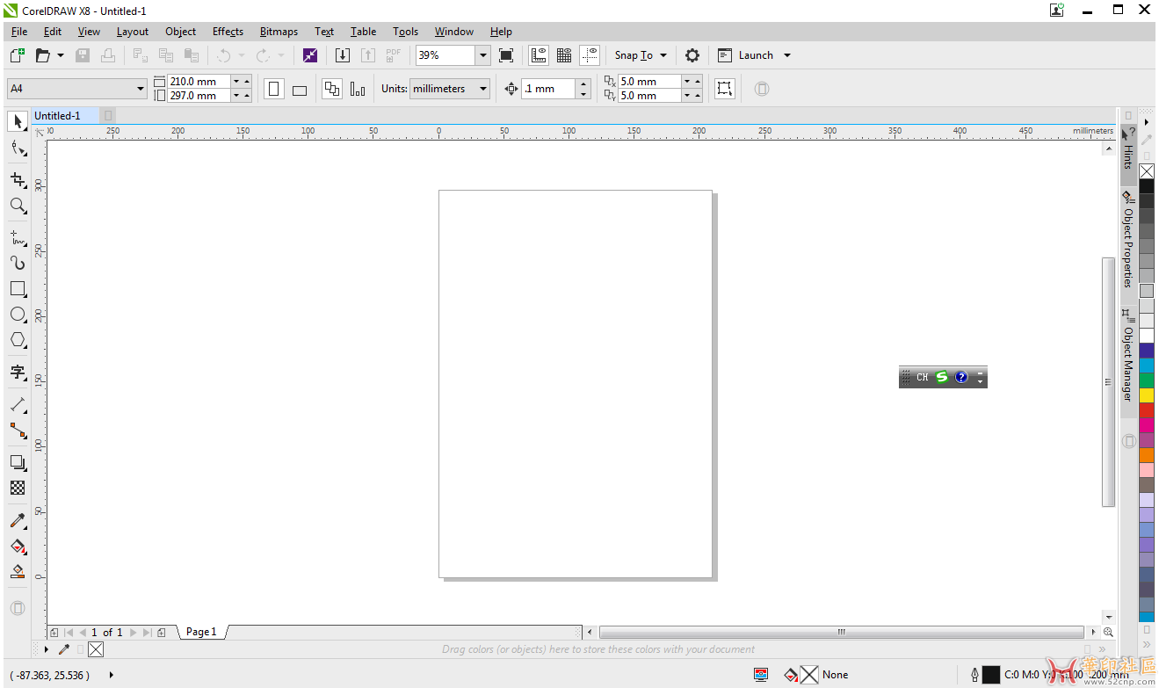Click the Import icon
1159x688 pixels.
pyautogui.click(x=343, y=55)
